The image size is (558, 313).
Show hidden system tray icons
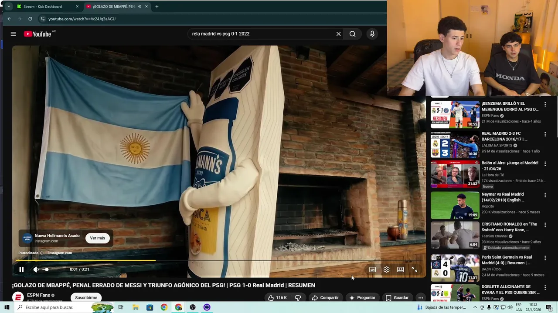pyautogui.click(x=475, y=307)
